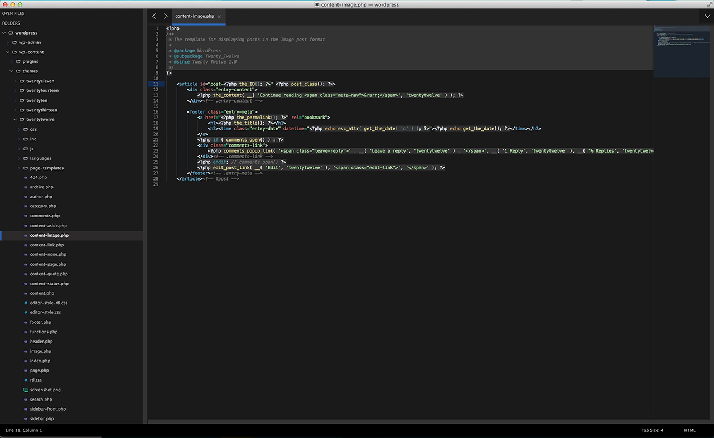The width and height of the screenshot is (714, 438).
Task: Click the comments.php file icon
Action: [x=25, y=216]
